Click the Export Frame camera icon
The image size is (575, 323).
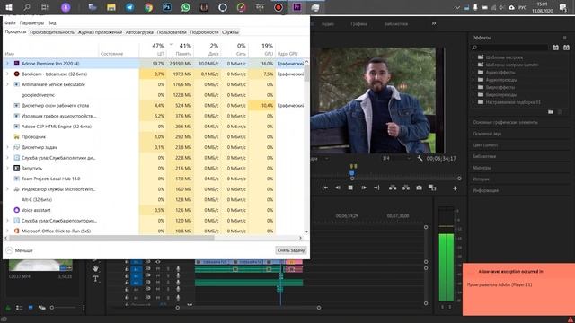(x=419, y=188)
